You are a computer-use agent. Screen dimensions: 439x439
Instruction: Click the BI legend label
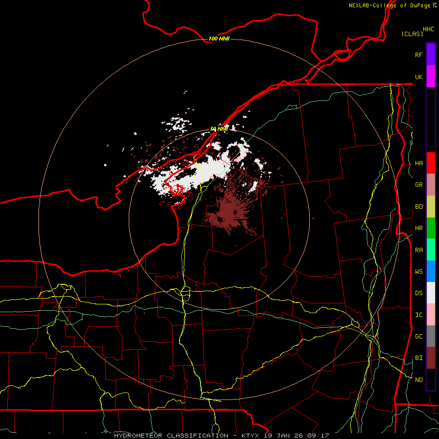point(419,358)
